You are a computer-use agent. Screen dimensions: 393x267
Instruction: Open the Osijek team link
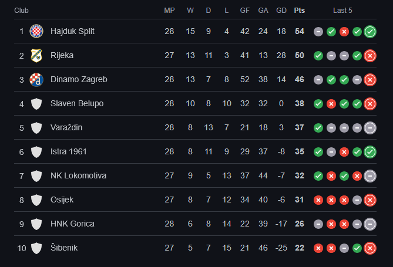pyautogui.click(x=62, y=200)
